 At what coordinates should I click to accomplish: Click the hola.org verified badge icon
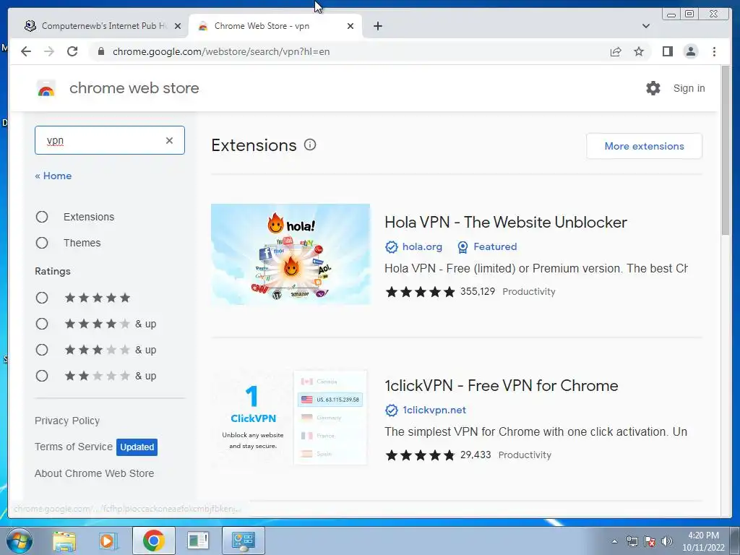pyautogui.click(x=391, y=247)
